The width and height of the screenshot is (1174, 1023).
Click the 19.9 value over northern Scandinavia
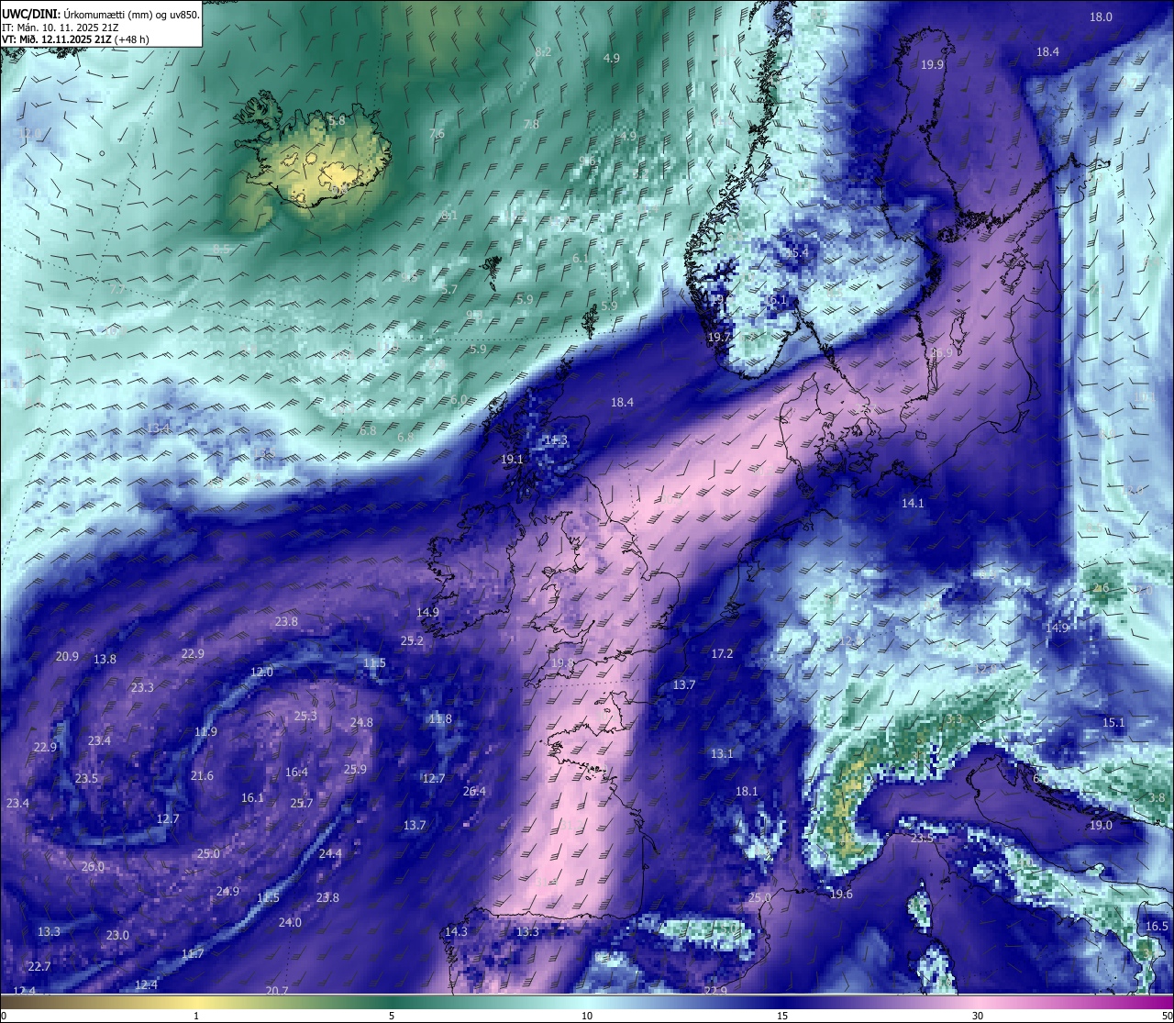pos(932,64)
